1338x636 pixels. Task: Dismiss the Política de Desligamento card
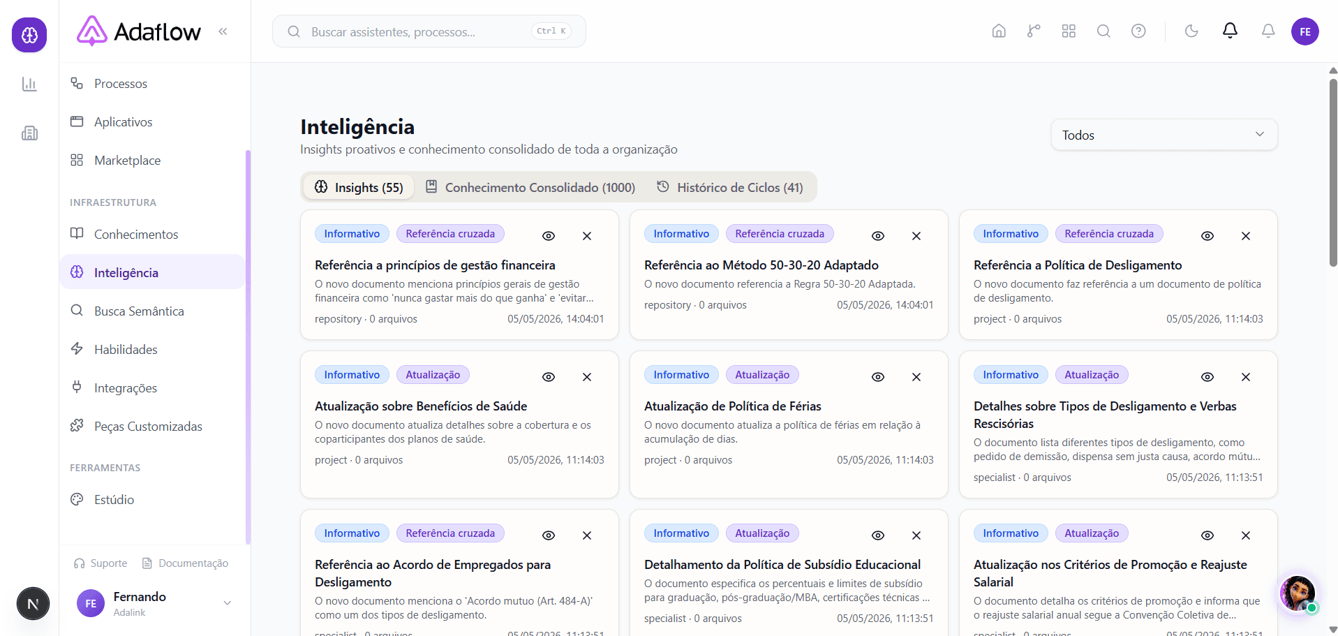tap(1246, 236)
